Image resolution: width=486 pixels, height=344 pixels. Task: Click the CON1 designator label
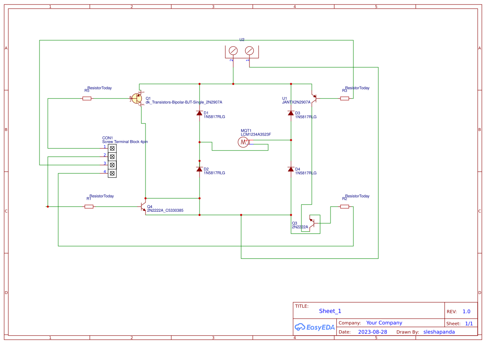click(x=108, y=138)
